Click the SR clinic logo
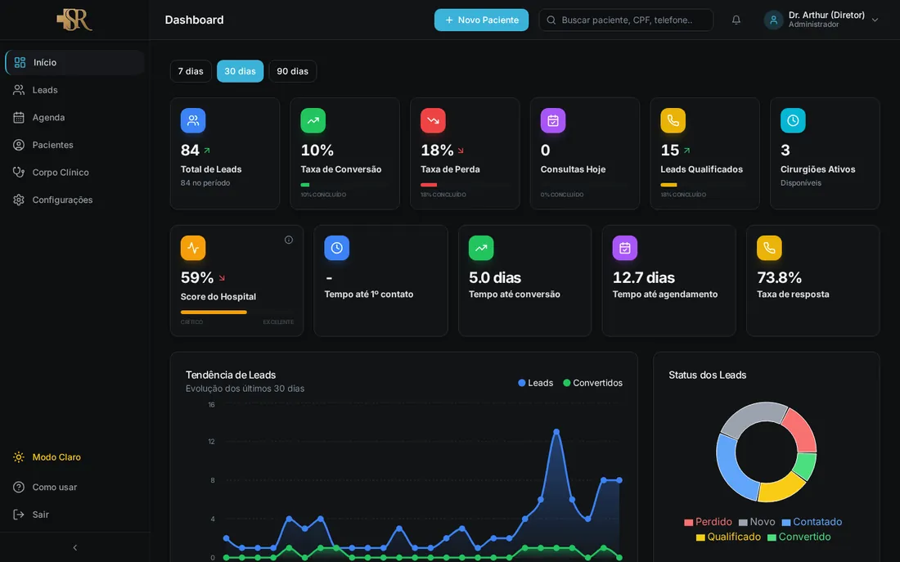 [74, 20]
